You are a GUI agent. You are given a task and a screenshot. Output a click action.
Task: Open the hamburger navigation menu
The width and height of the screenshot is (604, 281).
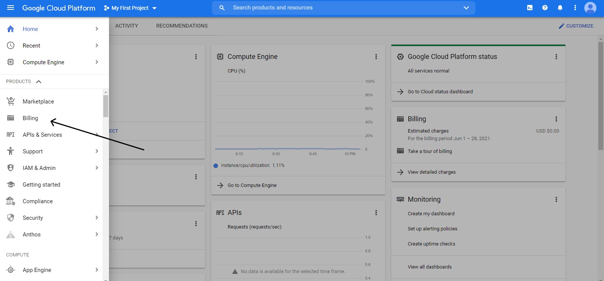coord(11,8)
